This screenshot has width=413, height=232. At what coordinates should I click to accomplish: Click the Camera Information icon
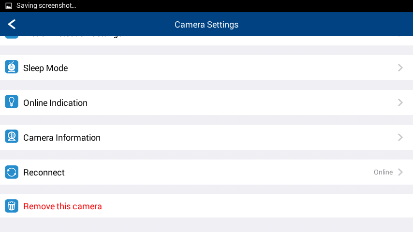click(12, 136)
